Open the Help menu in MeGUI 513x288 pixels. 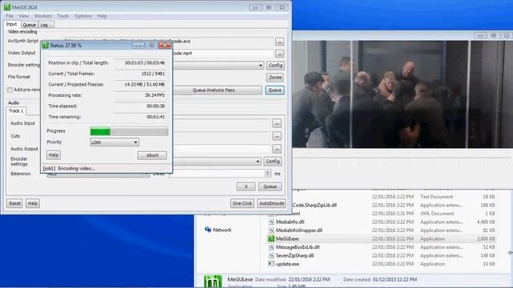click(x=102, y=16)
